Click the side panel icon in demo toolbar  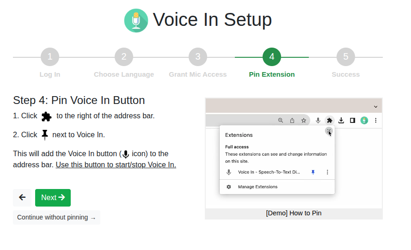point(352,121)
